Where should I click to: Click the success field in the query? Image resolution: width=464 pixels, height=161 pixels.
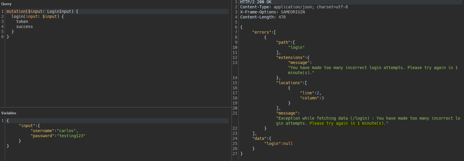pyautogui.click(x=24, y=26)
